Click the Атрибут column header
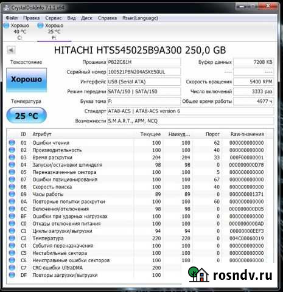 (42, 134)
